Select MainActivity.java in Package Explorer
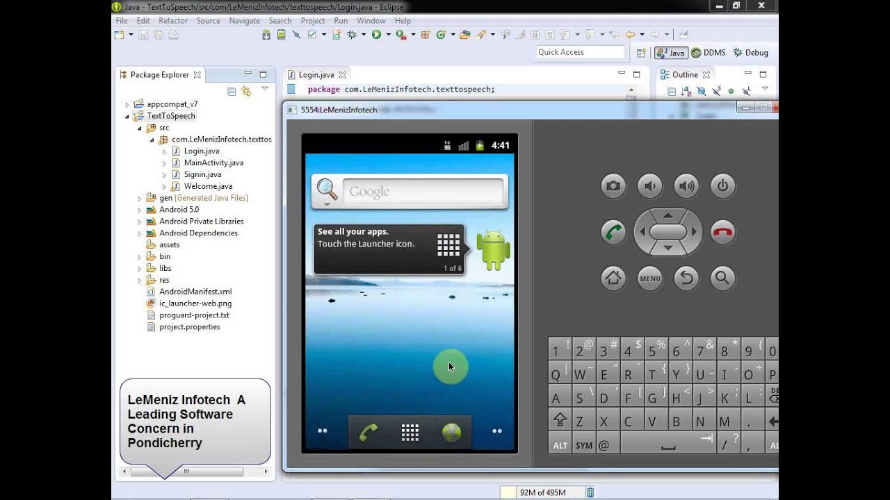 click(213, 163)
